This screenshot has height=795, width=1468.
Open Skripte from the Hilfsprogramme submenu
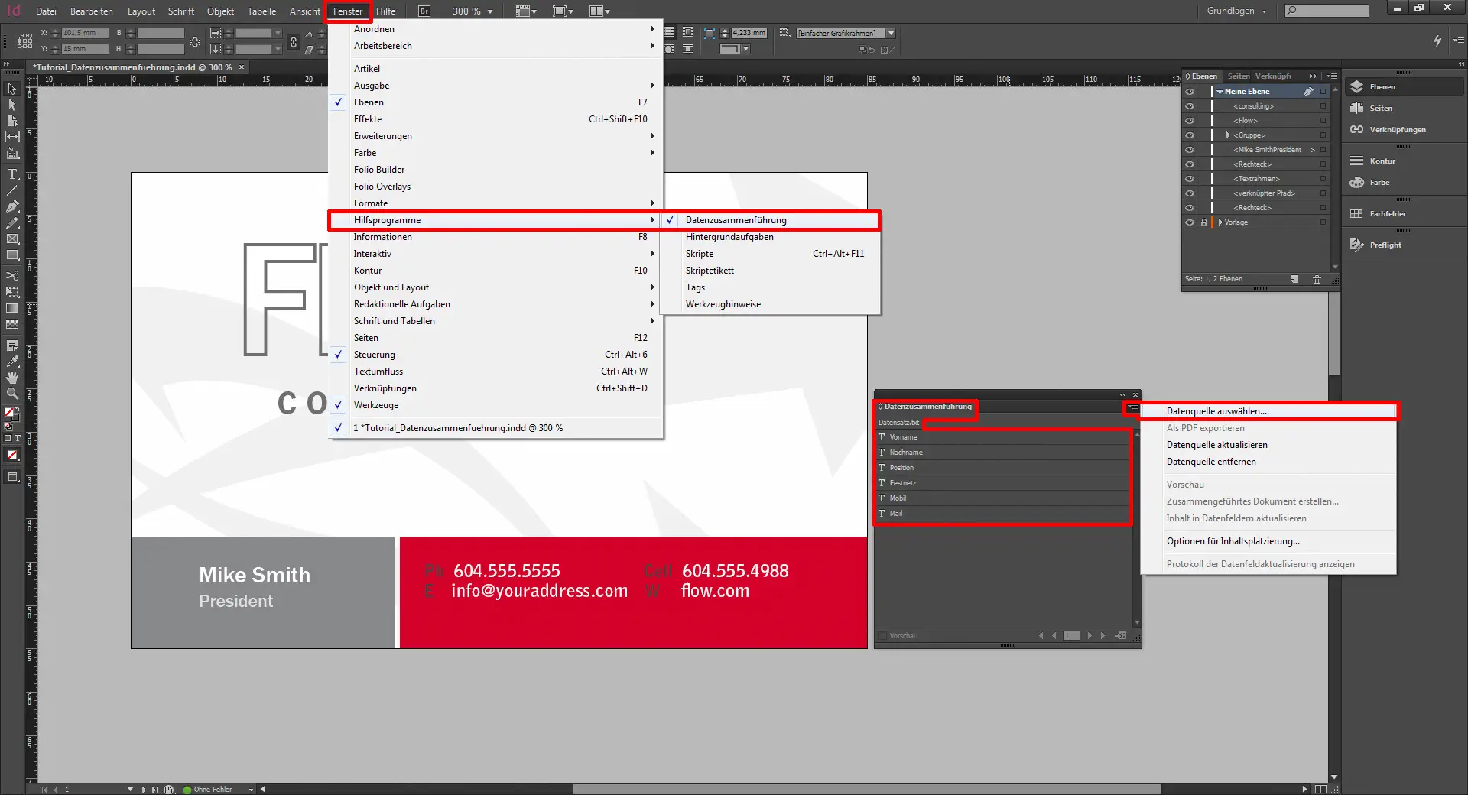coord(699,254)
